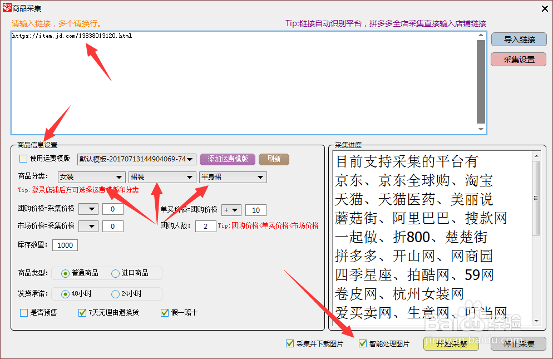This screenshot has height=359, width=553.
Task: Toggle 采集并下载图片 at the bottom
Action: coord(290,343)
